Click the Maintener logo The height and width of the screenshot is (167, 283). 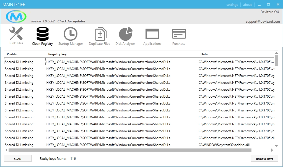pyautogui.click(x=16, y=17)
